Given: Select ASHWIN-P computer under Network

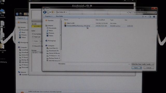Looking at the screenshot, I should (25, 75).
